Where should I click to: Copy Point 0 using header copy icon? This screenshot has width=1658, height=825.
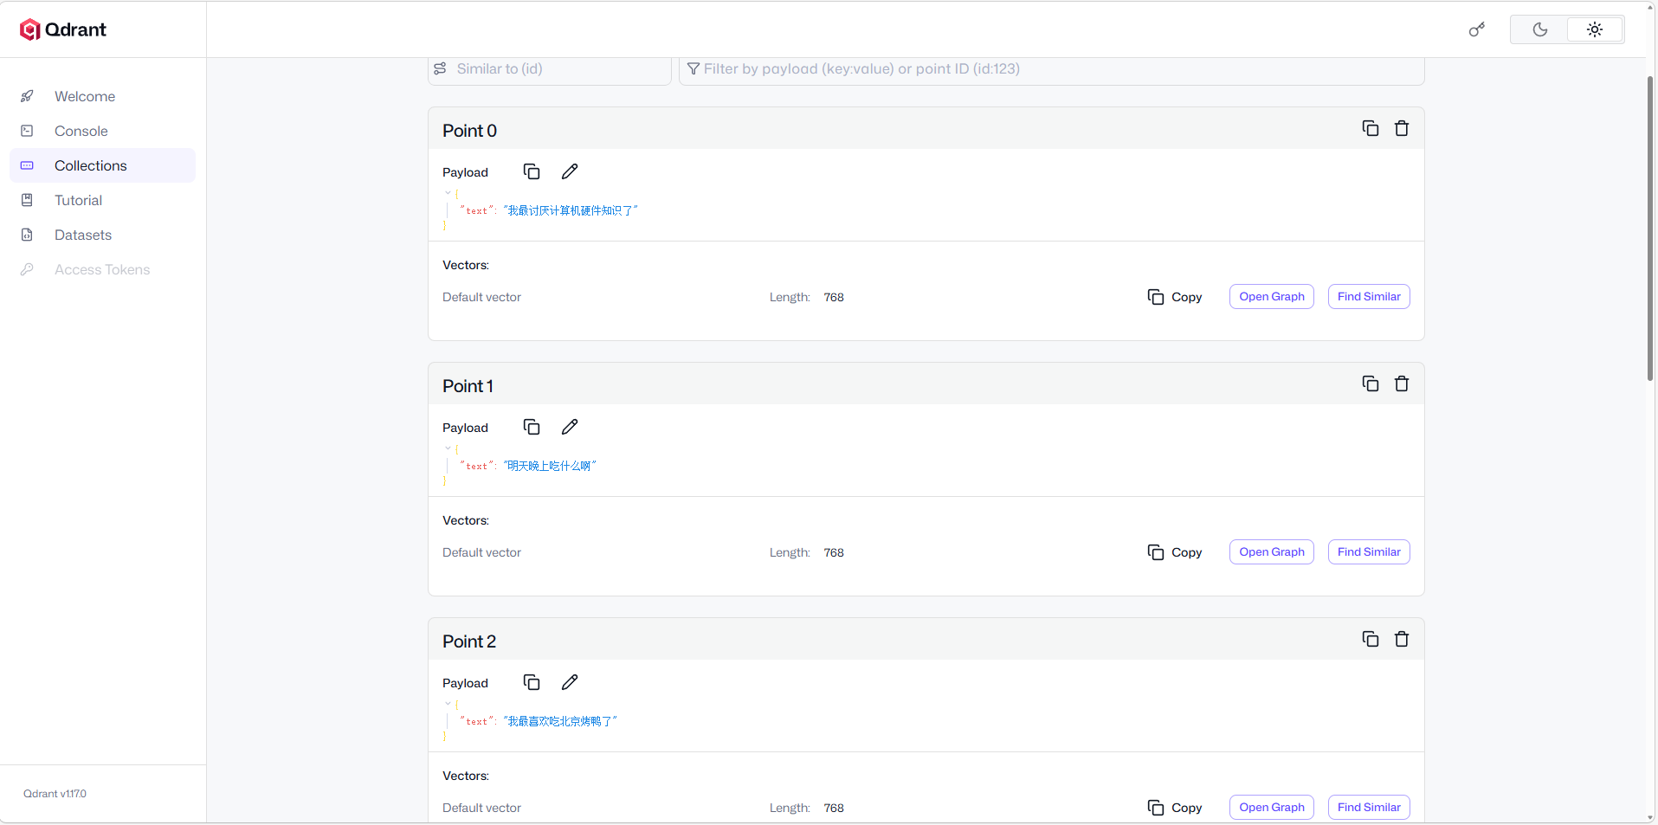1371,128
